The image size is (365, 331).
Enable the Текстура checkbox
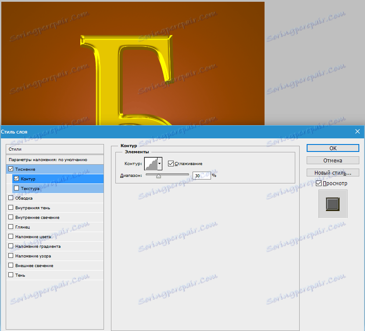(x=16, y=188)
